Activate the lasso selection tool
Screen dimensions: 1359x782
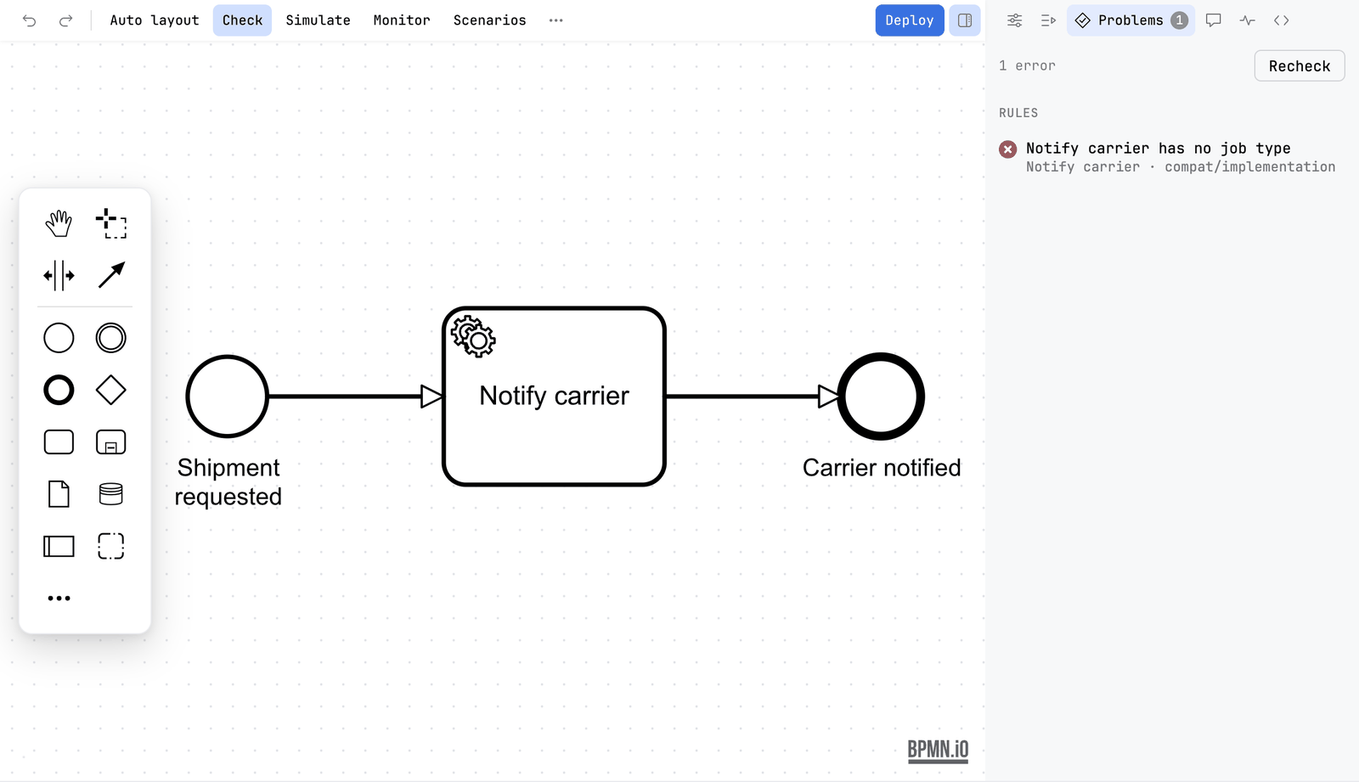(111, 223)
